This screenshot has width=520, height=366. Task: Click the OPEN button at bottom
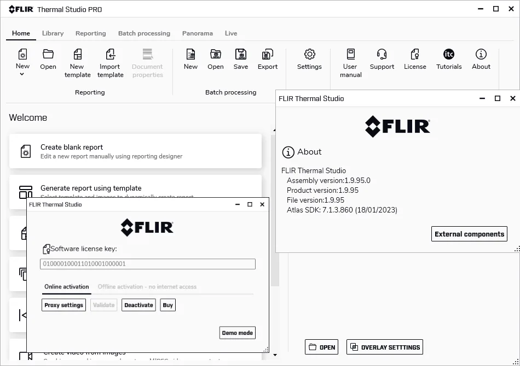click(x=322, y=347)
